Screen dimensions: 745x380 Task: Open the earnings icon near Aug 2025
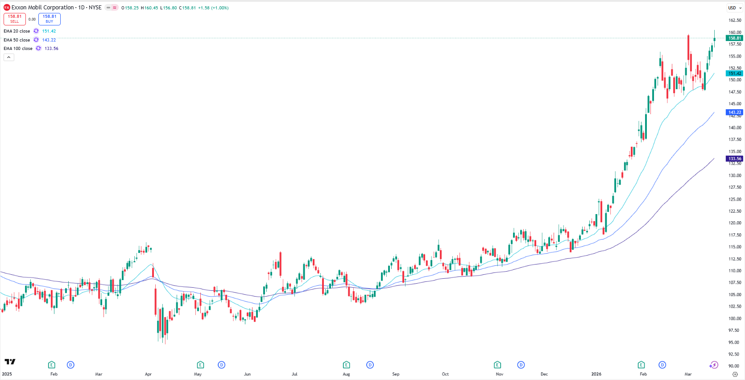click(346, 365)
